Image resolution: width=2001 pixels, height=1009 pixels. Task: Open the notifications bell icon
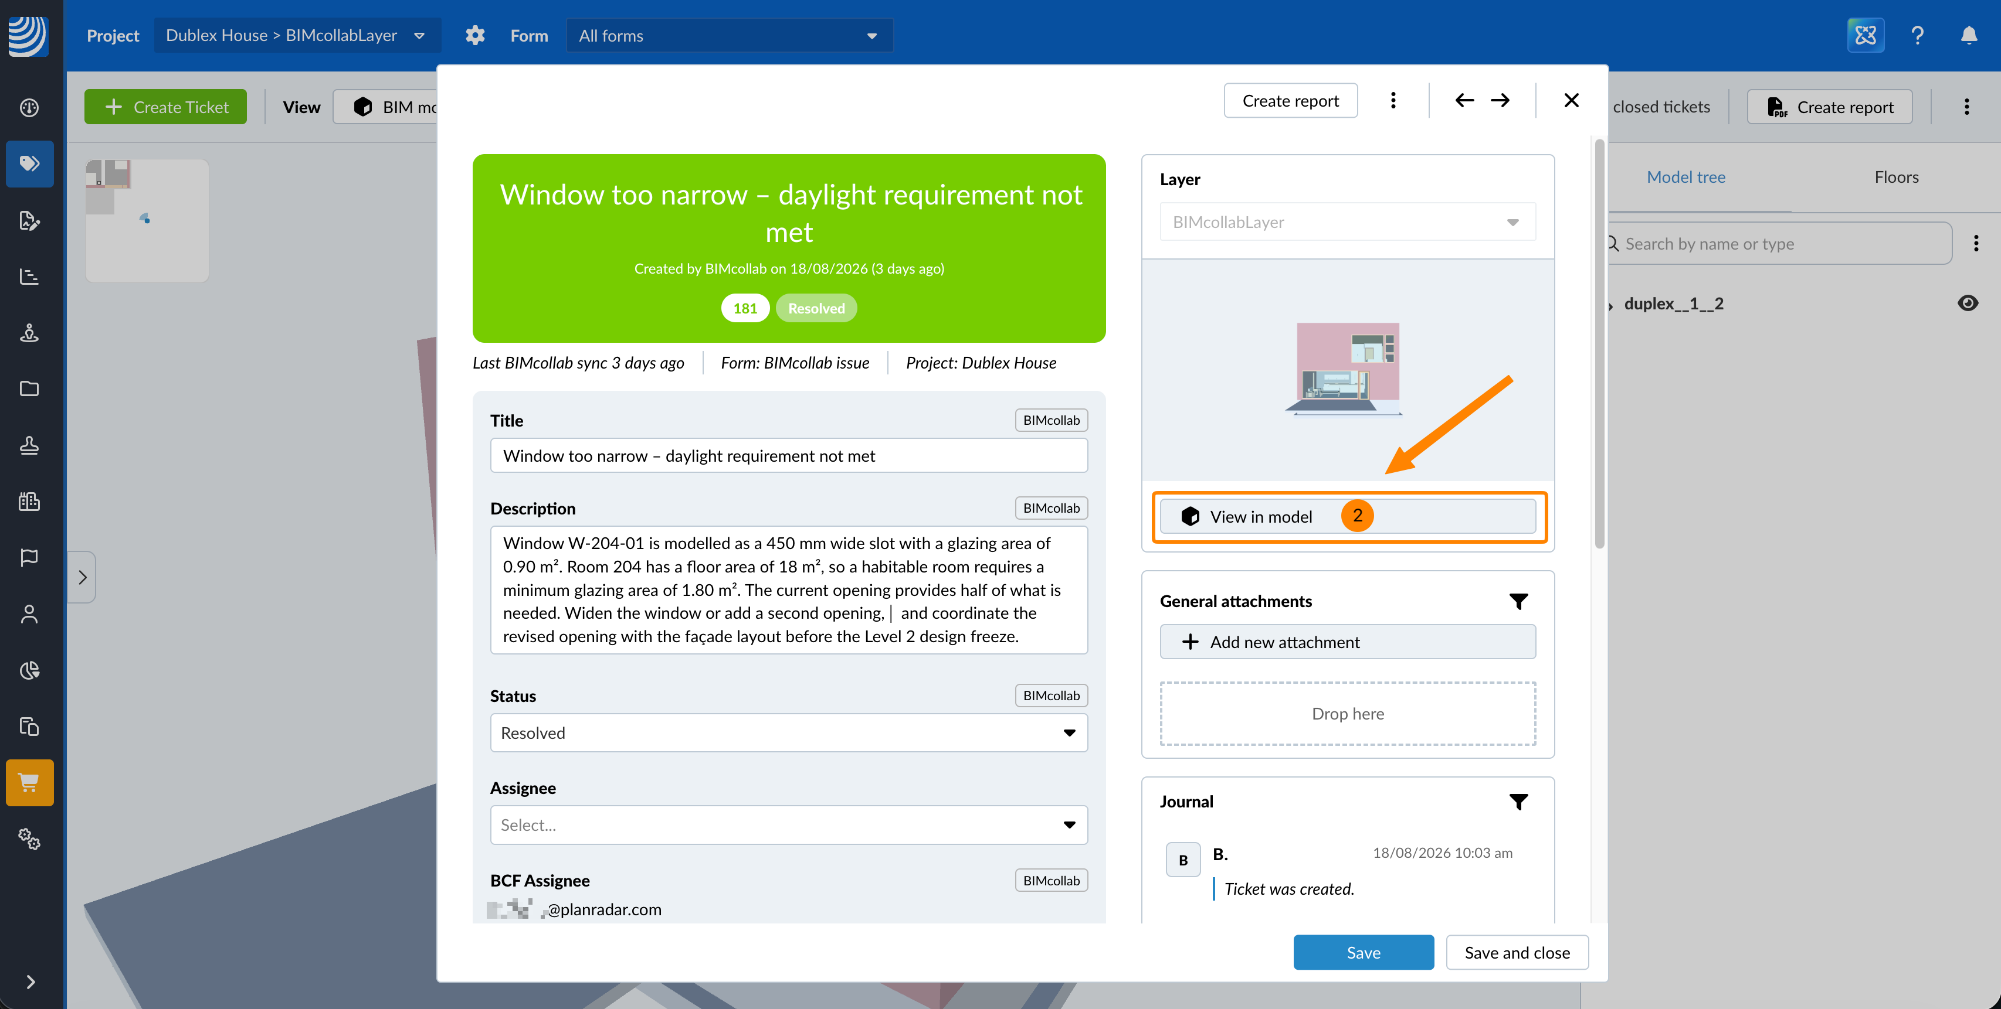1969,36
